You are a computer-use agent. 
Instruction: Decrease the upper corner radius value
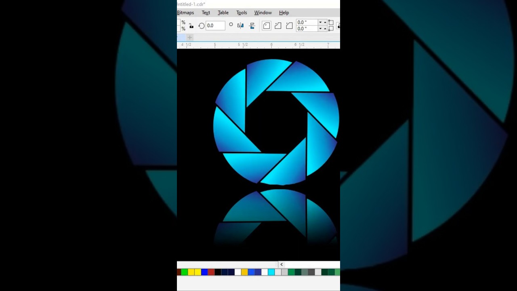(x=320, y=22)
